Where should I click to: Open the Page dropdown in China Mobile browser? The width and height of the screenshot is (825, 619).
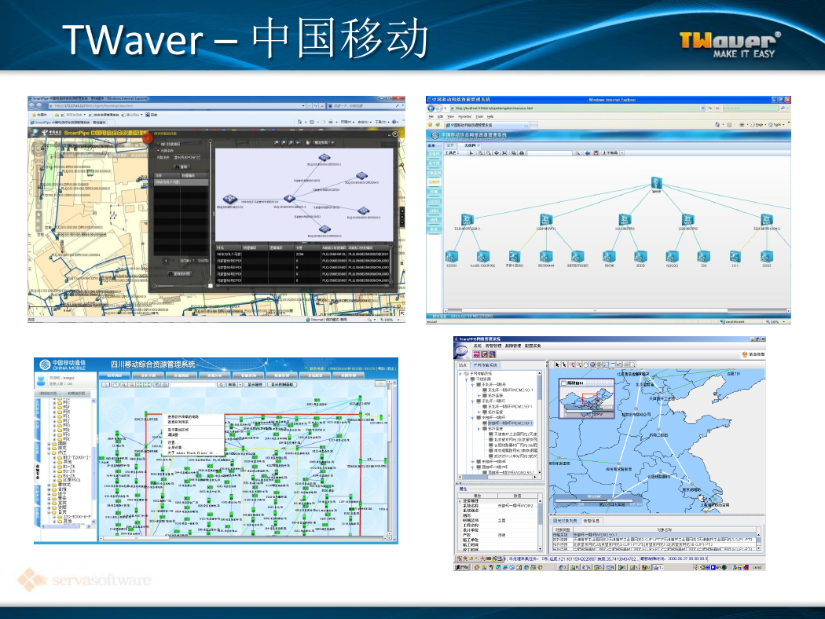[760, 125]
